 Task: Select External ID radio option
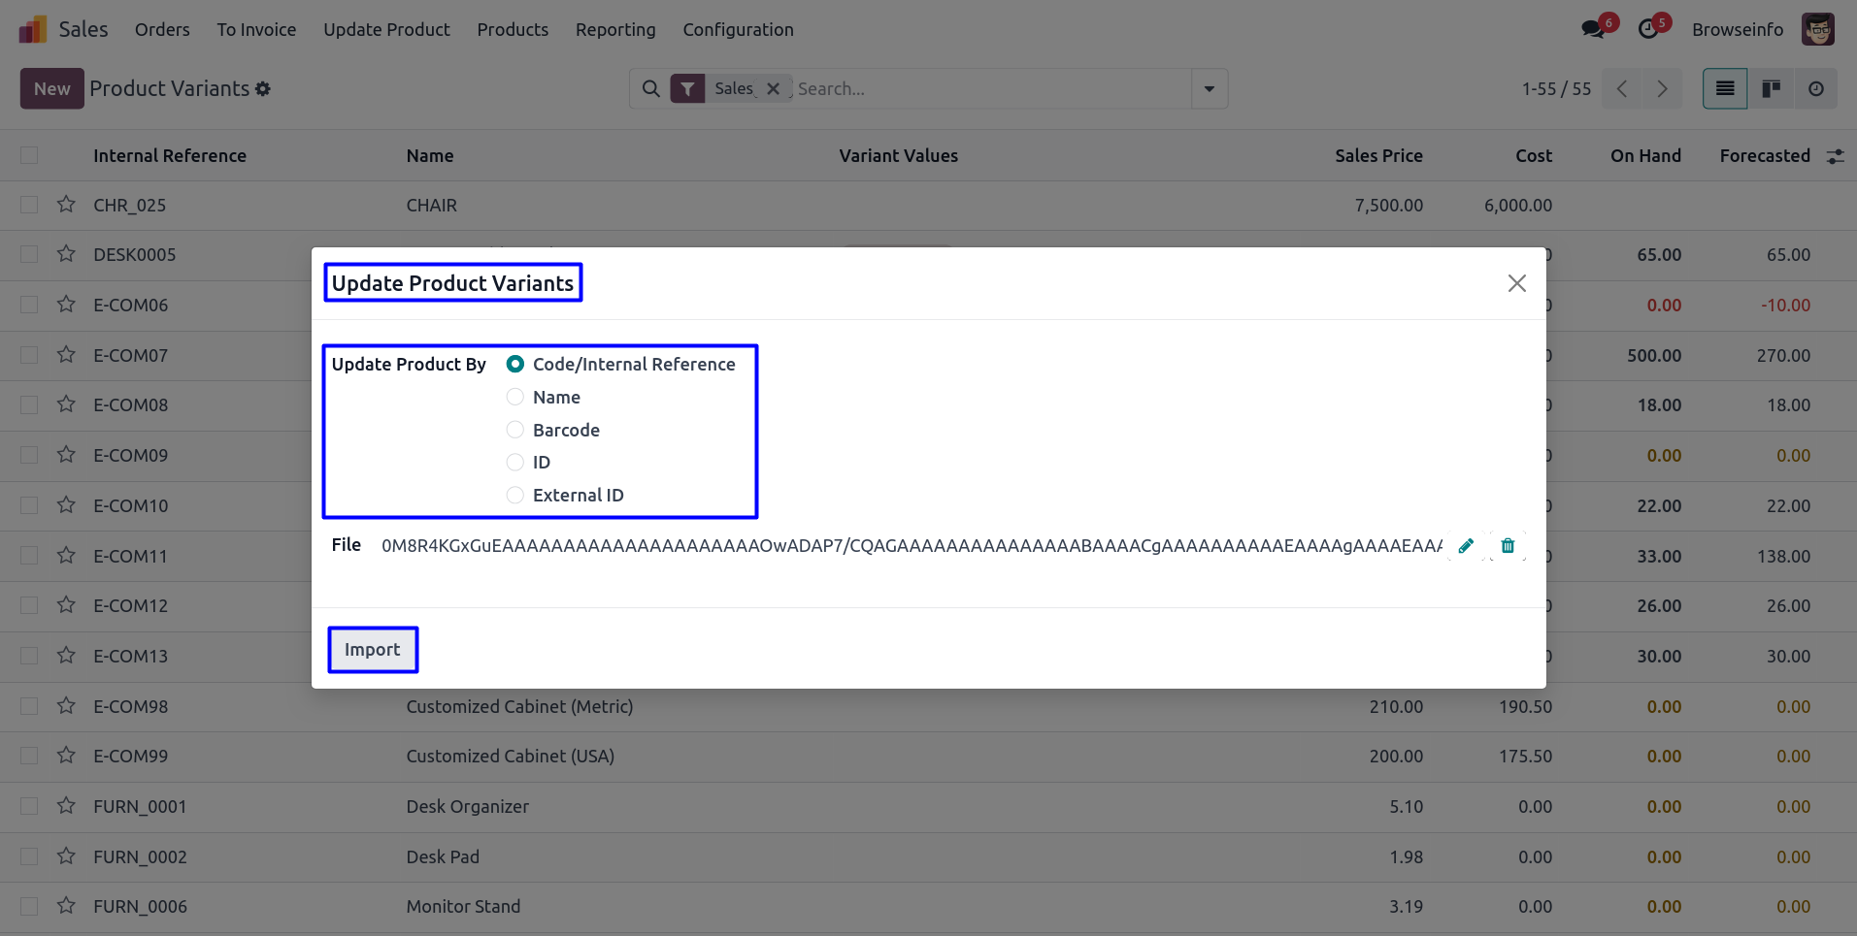click(515, 496)
